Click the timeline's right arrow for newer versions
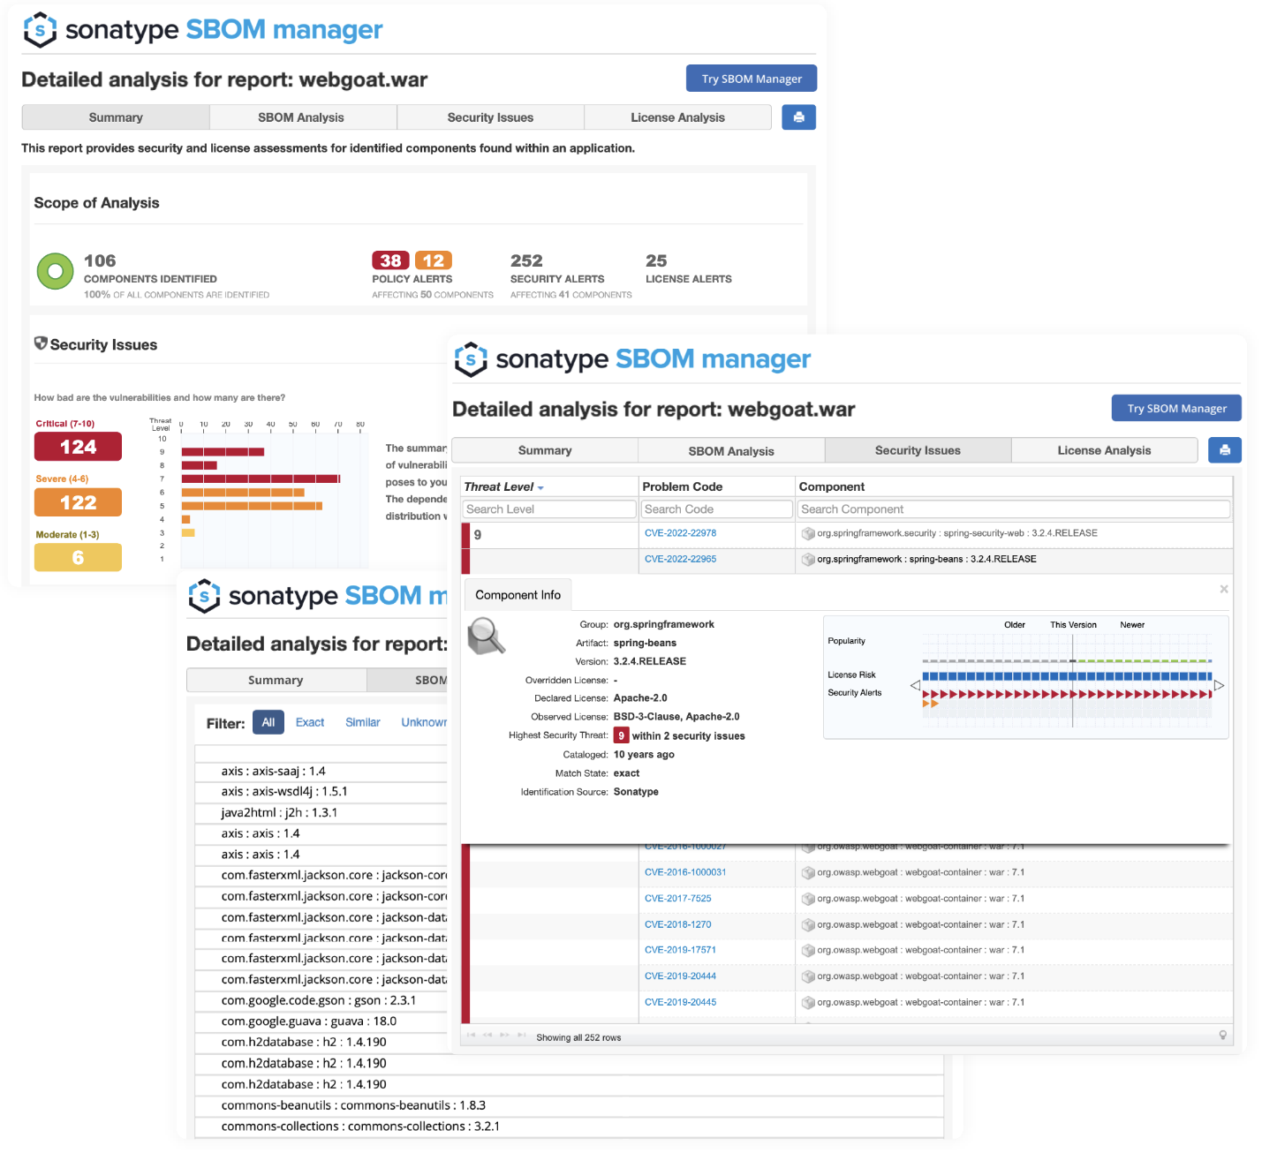This screenshot has width=1277, height=1153. coord(1219,685)
